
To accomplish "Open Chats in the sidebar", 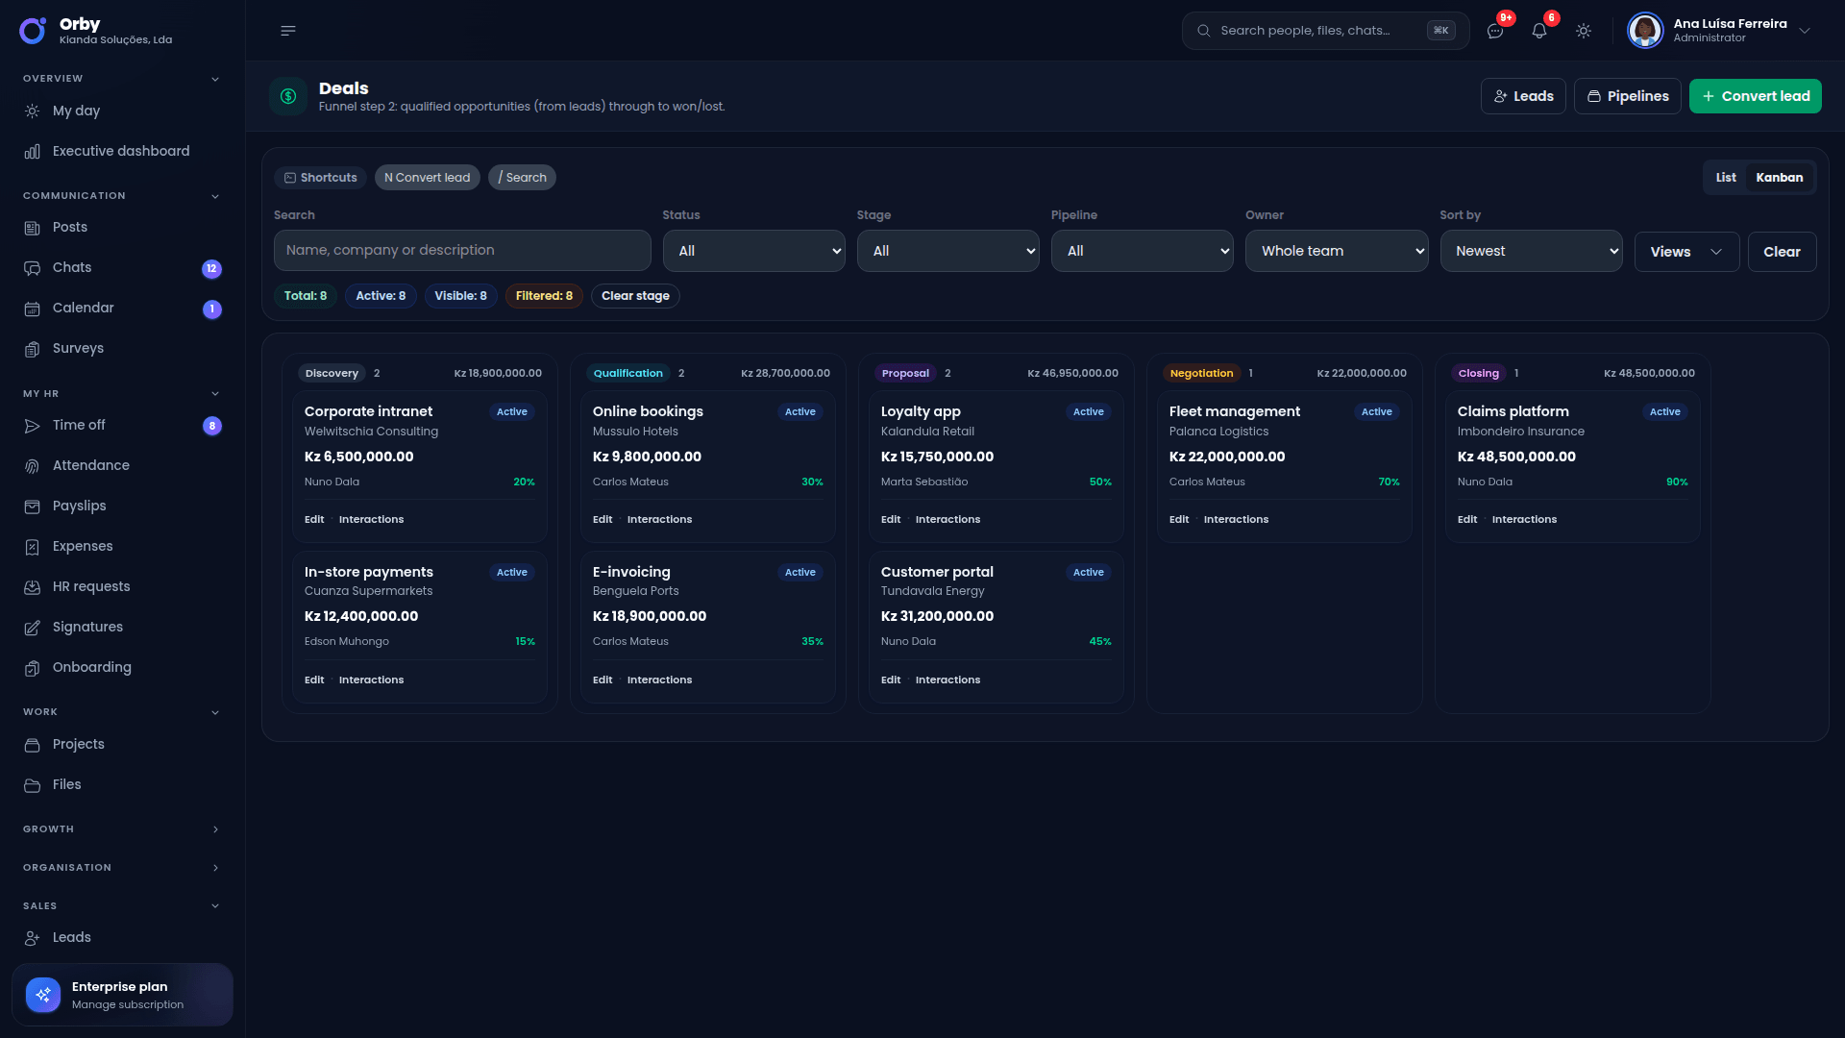I will [122, 267].
